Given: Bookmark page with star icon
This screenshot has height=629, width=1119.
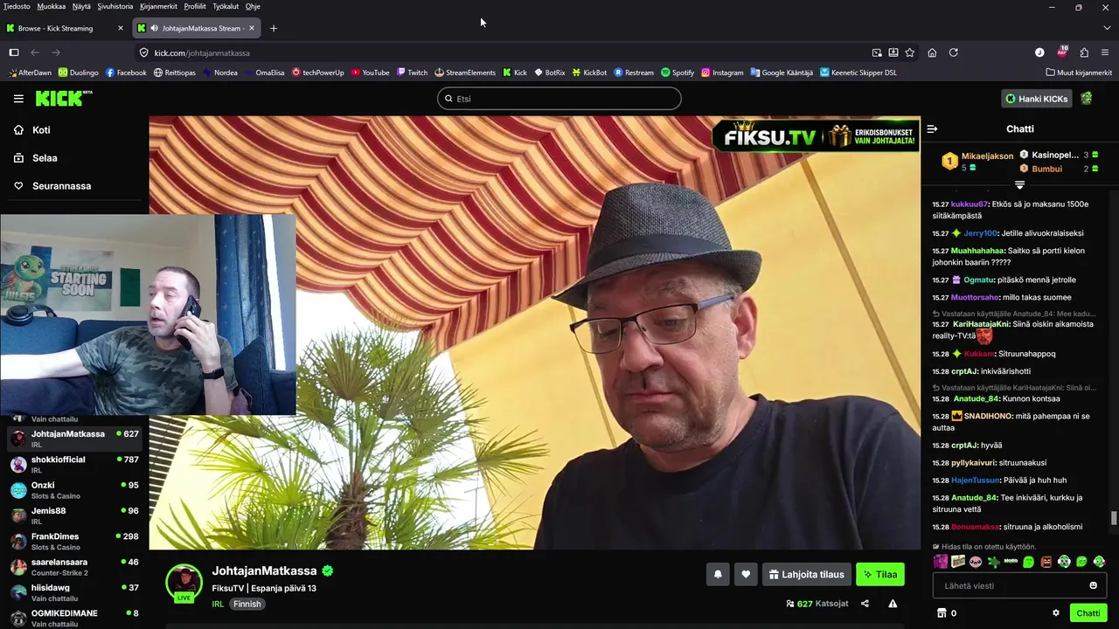Looking at the screenshot, I should 909,52.
